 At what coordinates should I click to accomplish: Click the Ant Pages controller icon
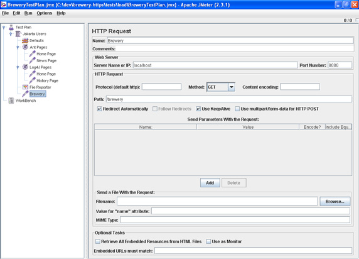[25, 47]
